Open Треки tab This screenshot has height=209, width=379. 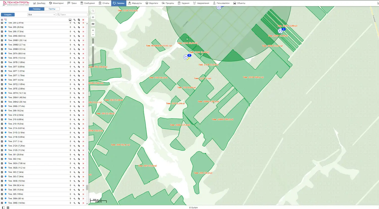[72, 3]
